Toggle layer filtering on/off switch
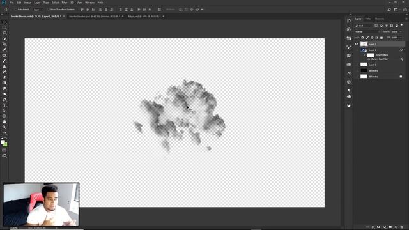 click(x=402, y=25)
